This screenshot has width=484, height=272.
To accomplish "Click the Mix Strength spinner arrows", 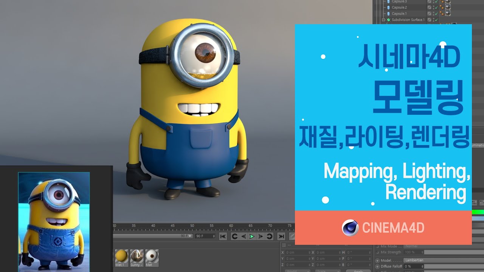I will pos(422,252).
